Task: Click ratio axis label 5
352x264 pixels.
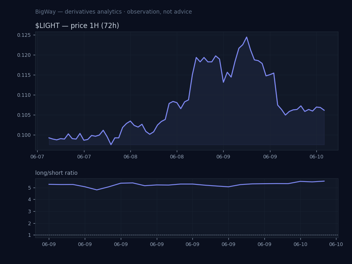Action: click(30, 188)
